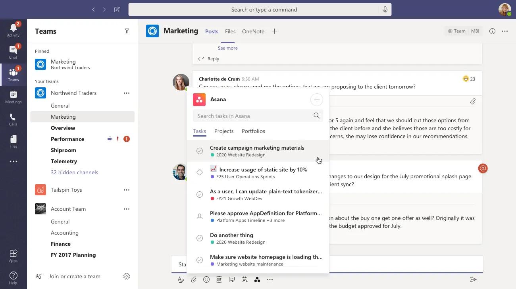Viewport: 516px width, 289px height.
Task: Expand the 32 hidden channels list
Action: [x=74, y=172]
